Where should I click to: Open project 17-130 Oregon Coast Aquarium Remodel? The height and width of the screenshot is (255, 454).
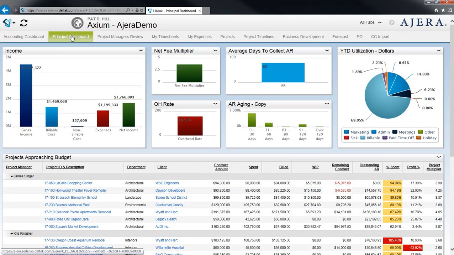click(74, 240)
